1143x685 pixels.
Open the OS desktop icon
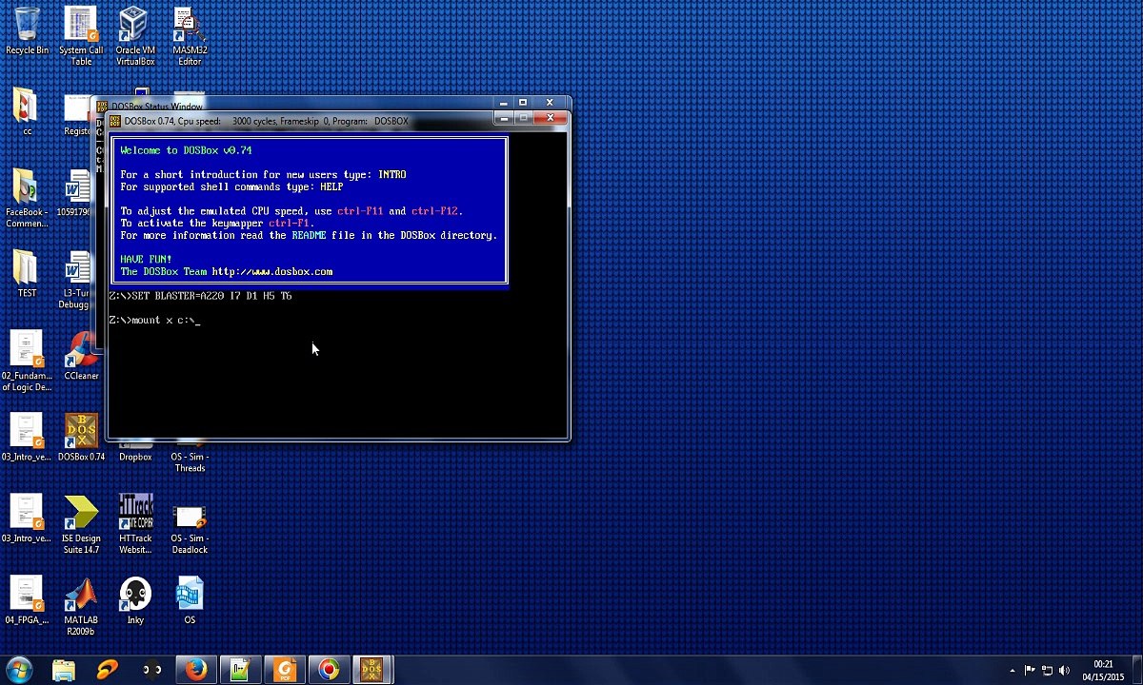tap(190, 600)
